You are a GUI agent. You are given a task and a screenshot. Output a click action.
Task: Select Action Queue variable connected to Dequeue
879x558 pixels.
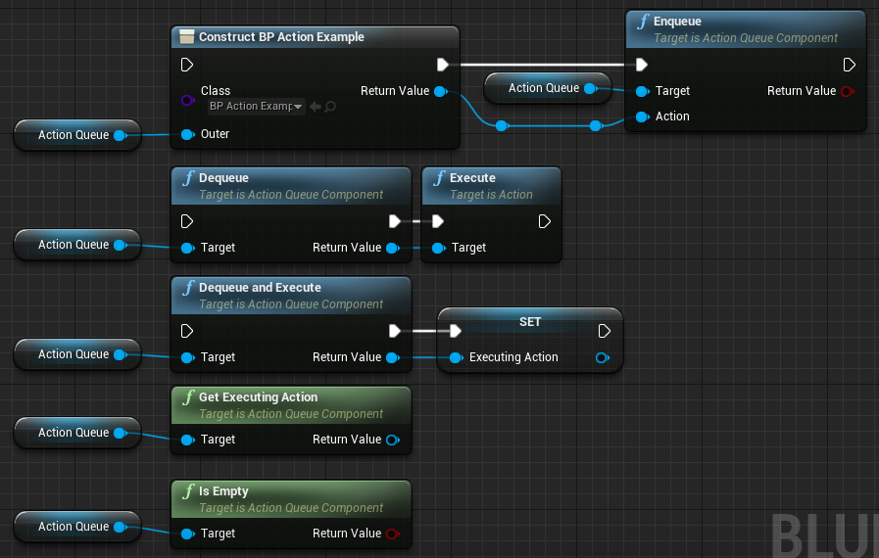(76, 245)
